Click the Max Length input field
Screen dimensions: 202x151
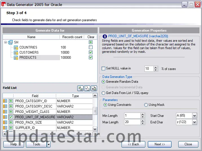pyautogui.click(x=132, y=122)
